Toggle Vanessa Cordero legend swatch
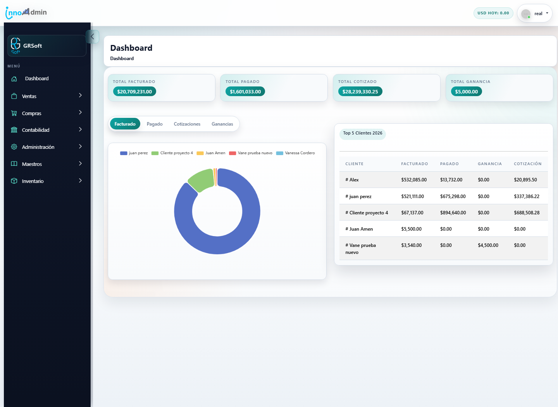 (280, 153)
